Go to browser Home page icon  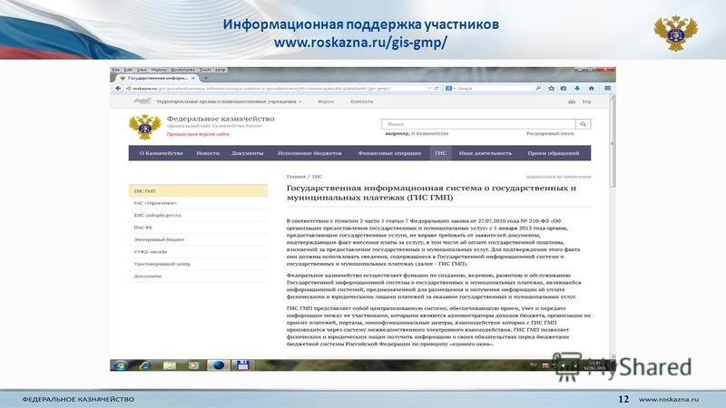592,88
